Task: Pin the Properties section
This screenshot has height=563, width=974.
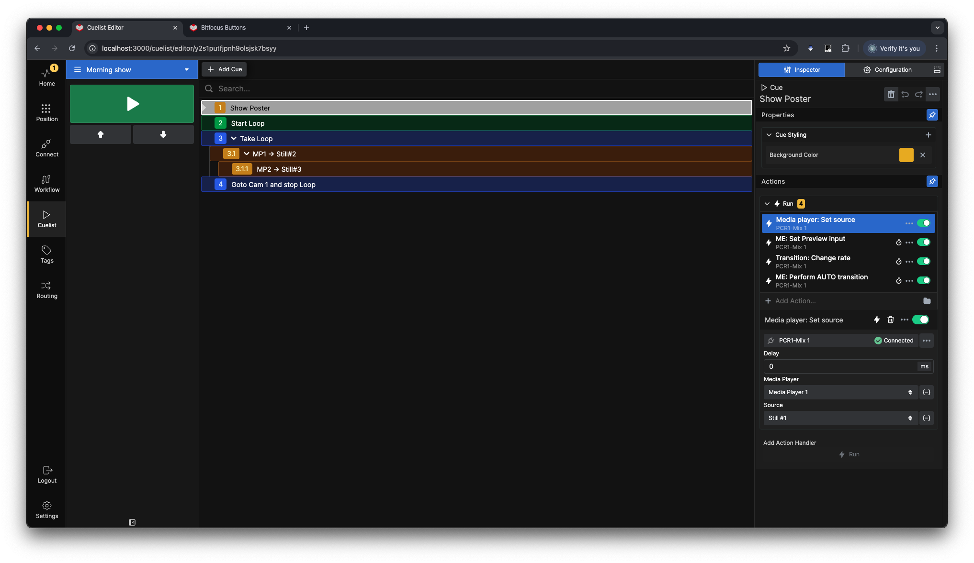Action: [932, 115]
